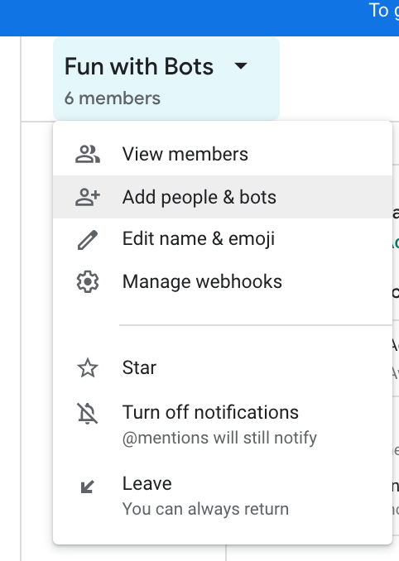The image size is (399, 561).
Task: Collapse the Fun with Bots dropdown arrow
Action: point(241,66)
